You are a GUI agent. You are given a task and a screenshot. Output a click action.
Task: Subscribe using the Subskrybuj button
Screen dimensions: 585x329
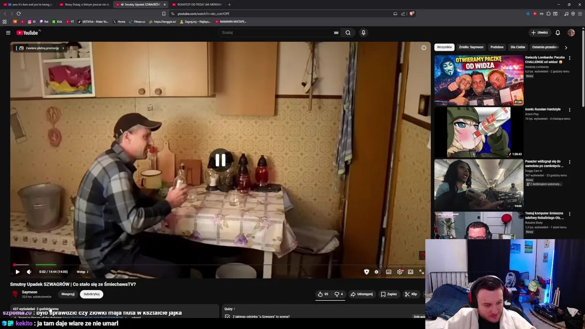click(91, 294)
